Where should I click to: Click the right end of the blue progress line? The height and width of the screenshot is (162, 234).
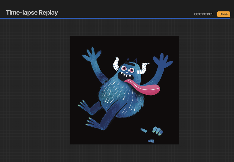(233, 18)
